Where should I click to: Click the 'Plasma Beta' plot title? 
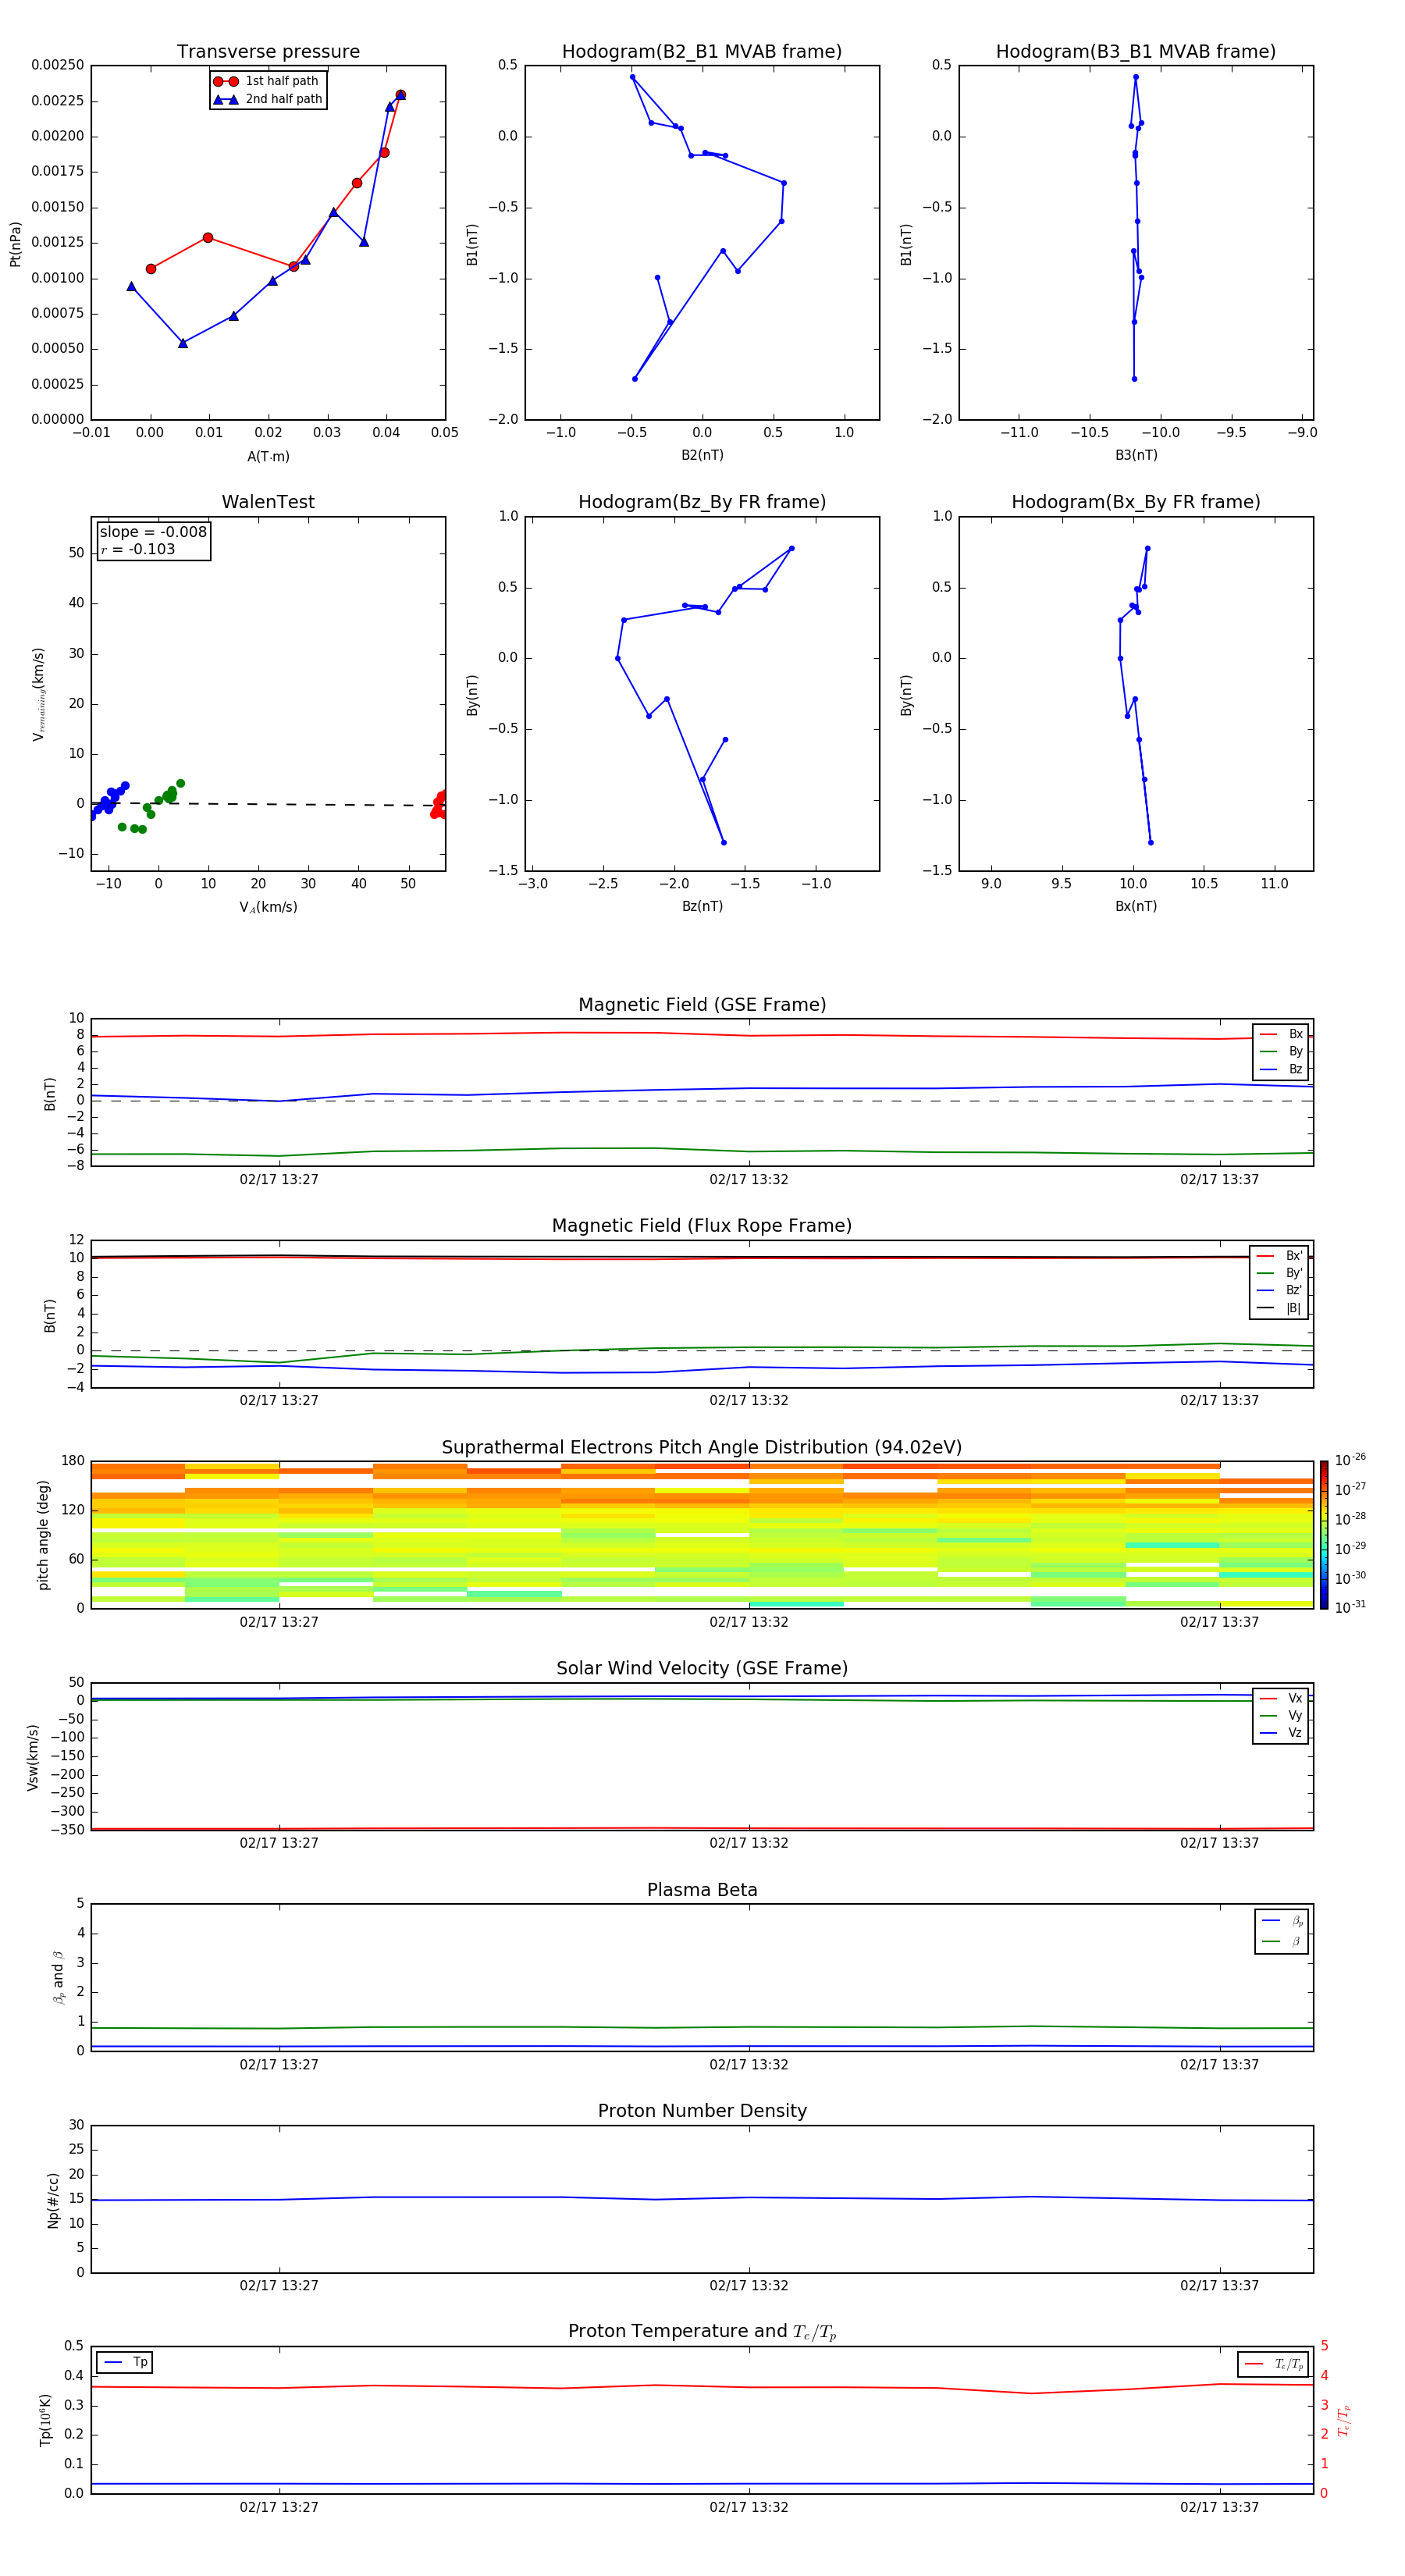pos(702,1891)
